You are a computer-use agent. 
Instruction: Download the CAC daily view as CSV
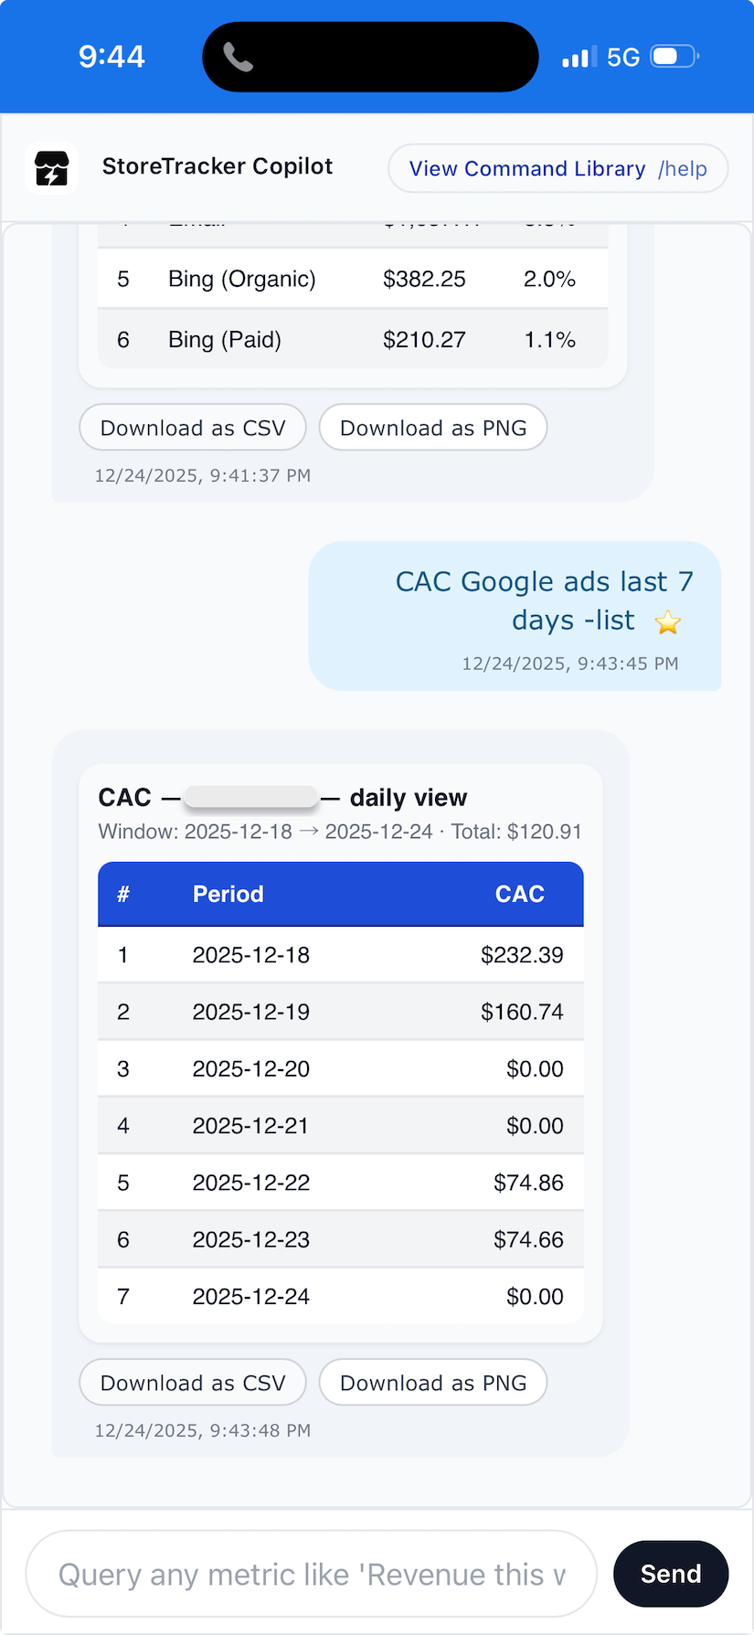193,1383
